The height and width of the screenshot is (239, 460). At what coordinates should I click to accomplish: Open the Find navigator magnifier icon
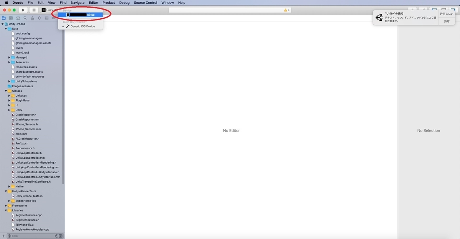tap(25, 18)
